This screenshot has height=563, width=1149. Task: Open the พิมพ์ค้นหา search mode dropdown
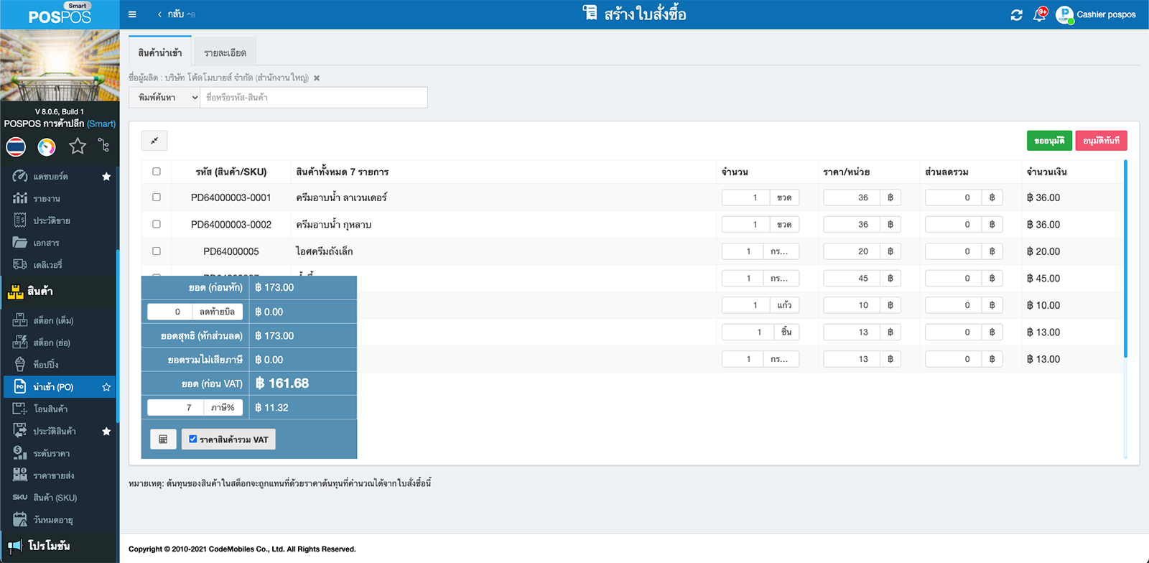pos(164,98)
